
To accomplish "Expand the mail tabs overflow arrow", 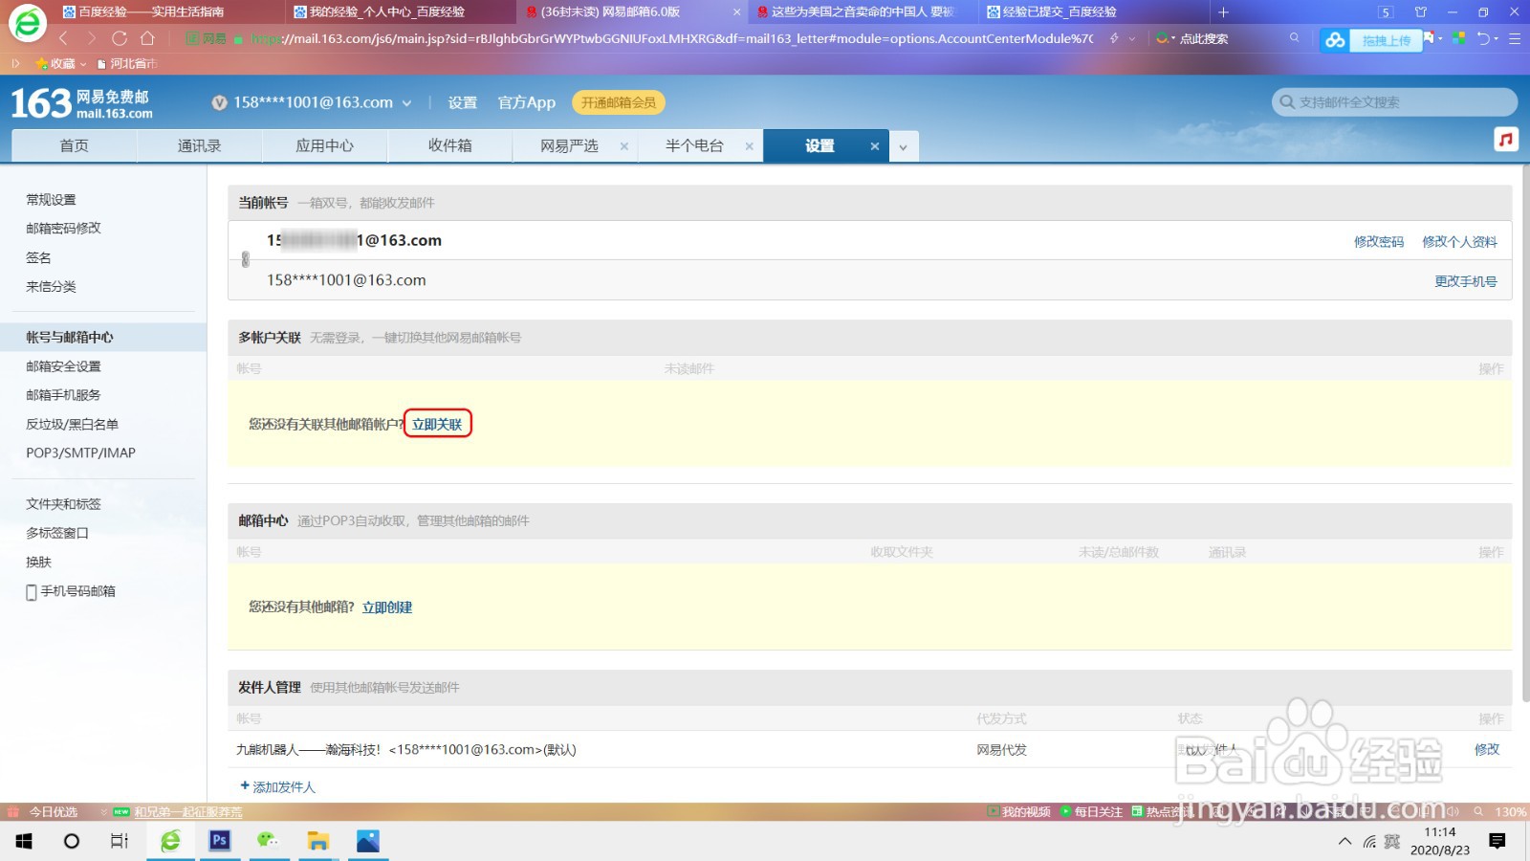I will (903, 146).
